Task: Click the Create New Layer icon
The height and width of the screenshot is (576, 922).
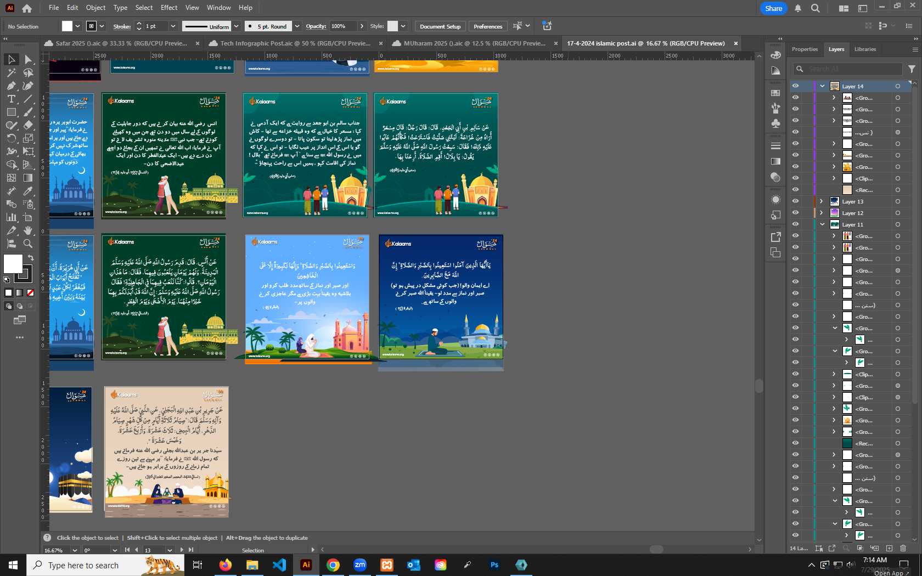Action: 889,548
